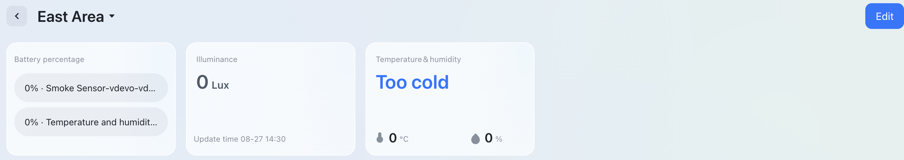Open the Illuminance card
904x160 pixels.
tap(270, 105)
